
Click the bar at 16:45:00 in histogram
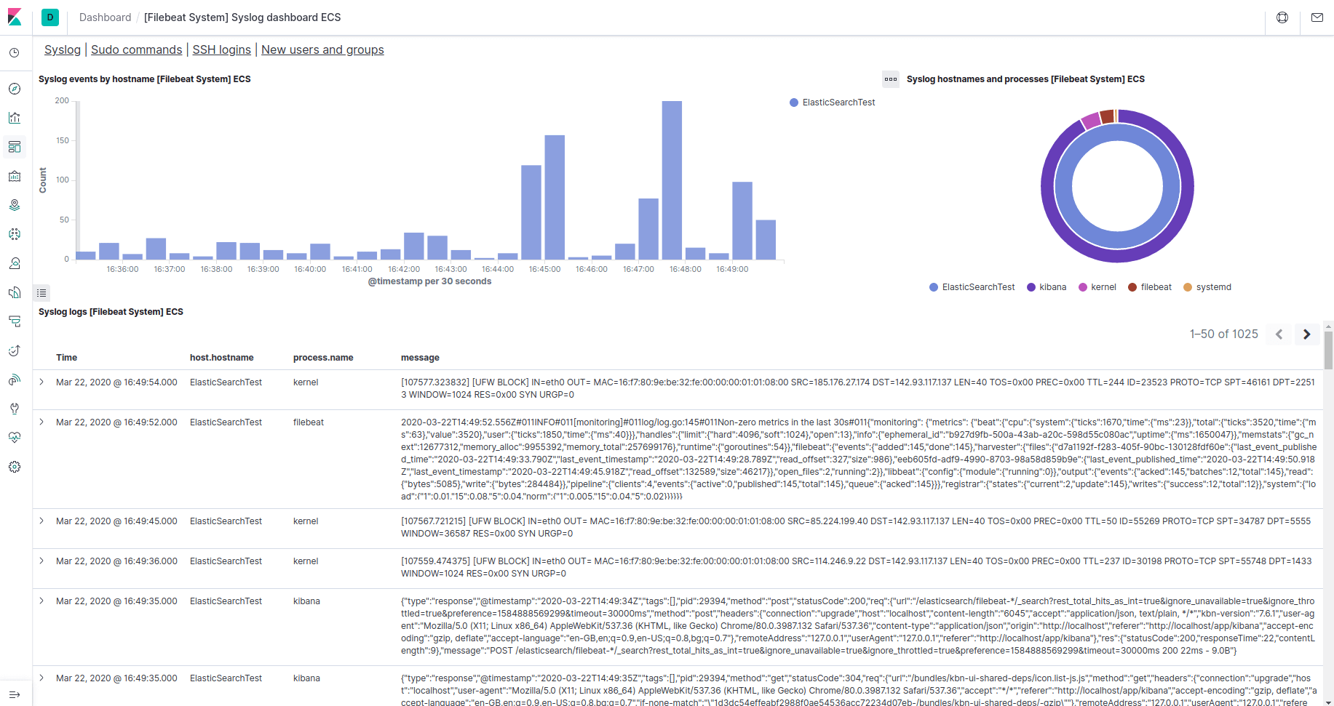555,197
